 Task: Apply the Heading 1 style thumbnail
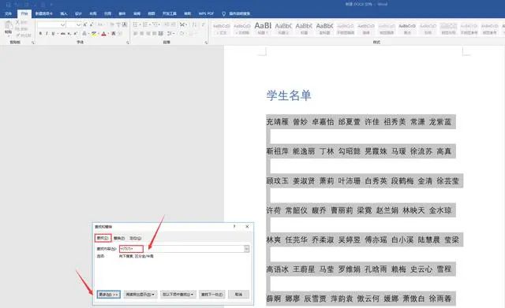pyautogui.click(x=263, y=28)
